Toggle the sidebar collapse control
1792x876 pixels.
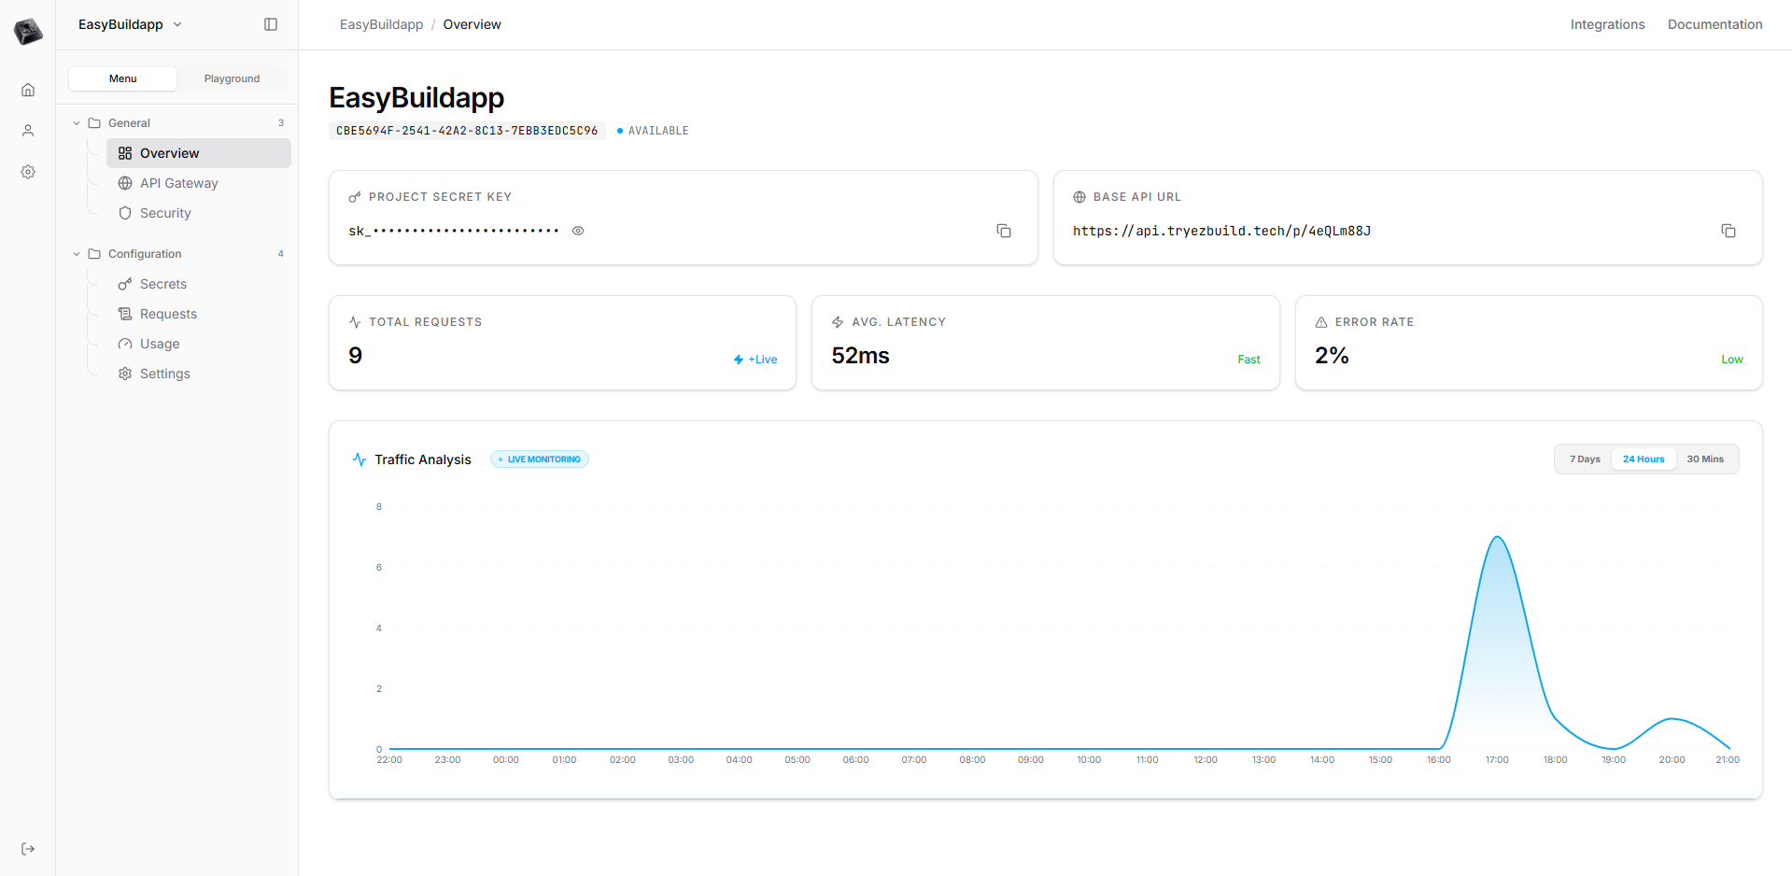pyautogui.click(x=270, y=24)
